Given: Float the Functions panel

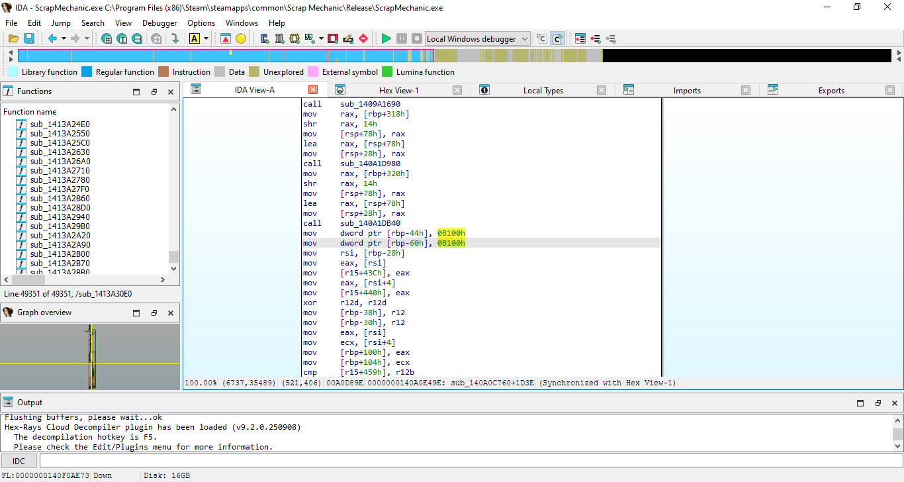Looking at the screenshot, I should pos(154,92).
